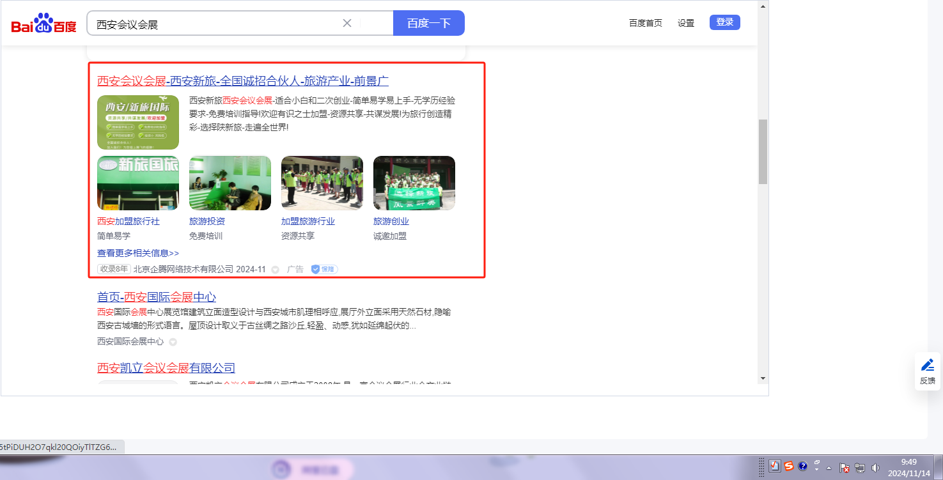Click the green 西安新旅国际 ad thumbnail
Screen dimensions: 943x480
pos(138,122)
